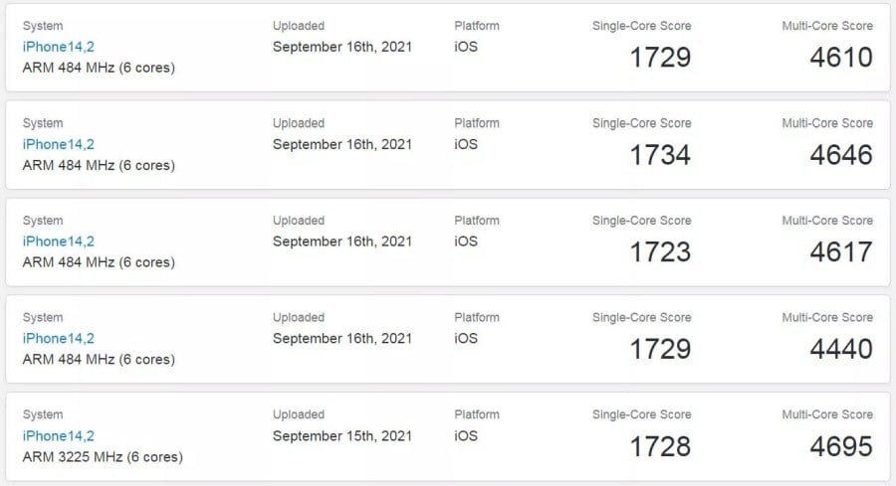Select the multi-core score 4646
The width and height of the screenshot is (896, 486).
pyautogui.click(x=841, y=155)
